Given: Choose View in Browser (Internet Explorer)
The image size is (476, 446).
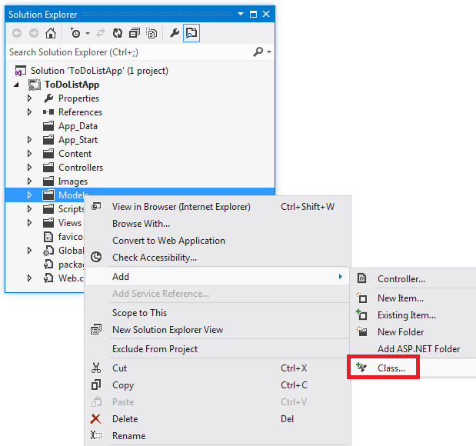Looking at the screenshot, I should (218, 207).
